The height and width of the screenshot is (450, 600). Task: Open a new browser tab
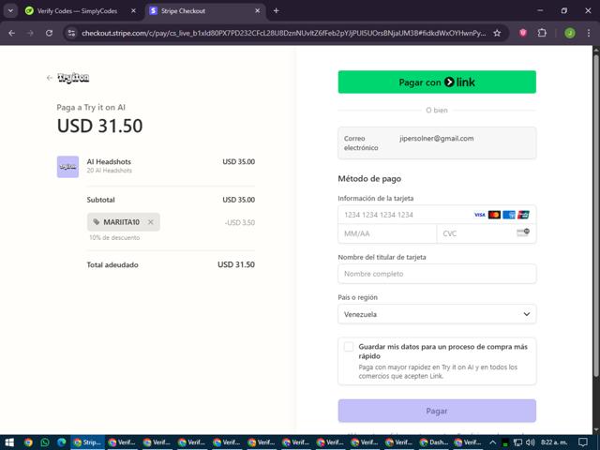tap(276, 10)
